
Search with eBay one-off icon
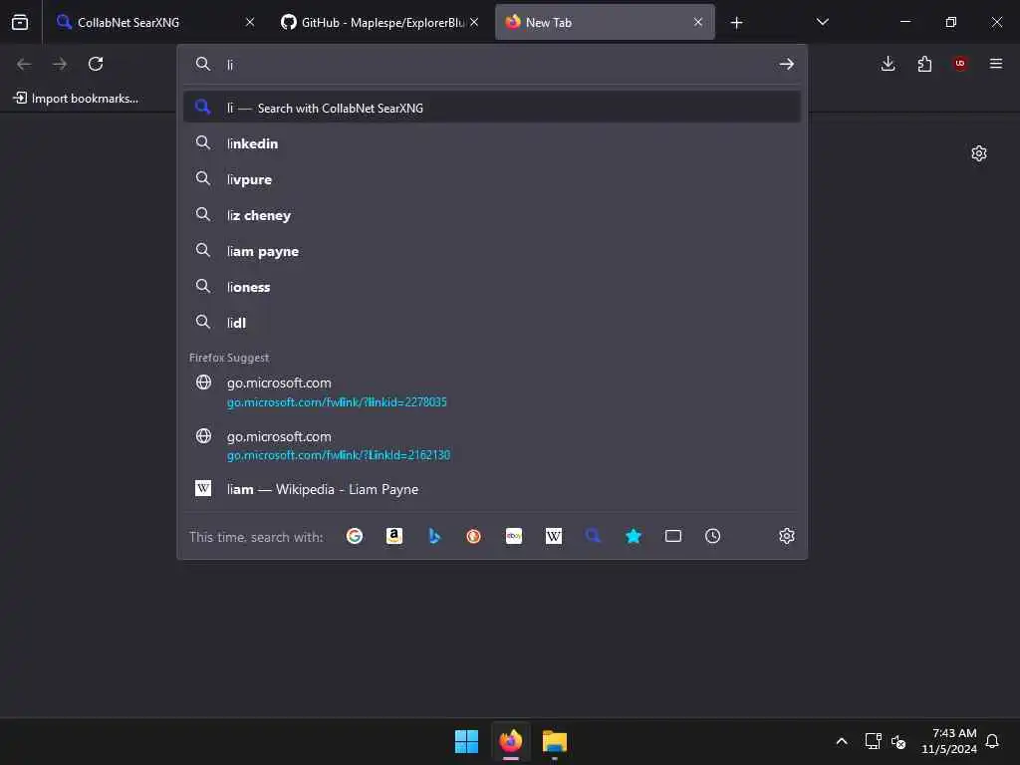tap(514, 536)
